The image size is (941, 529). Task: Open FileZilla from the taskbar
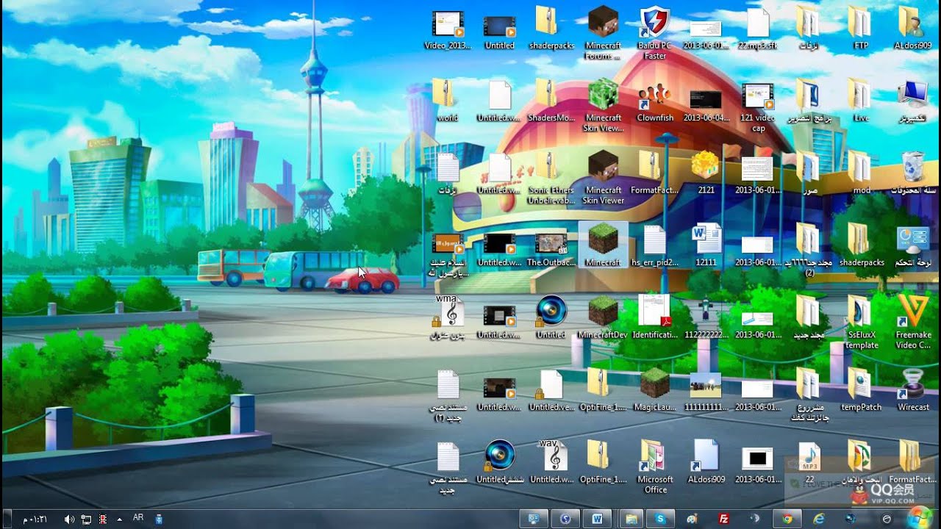pos(724,519)
